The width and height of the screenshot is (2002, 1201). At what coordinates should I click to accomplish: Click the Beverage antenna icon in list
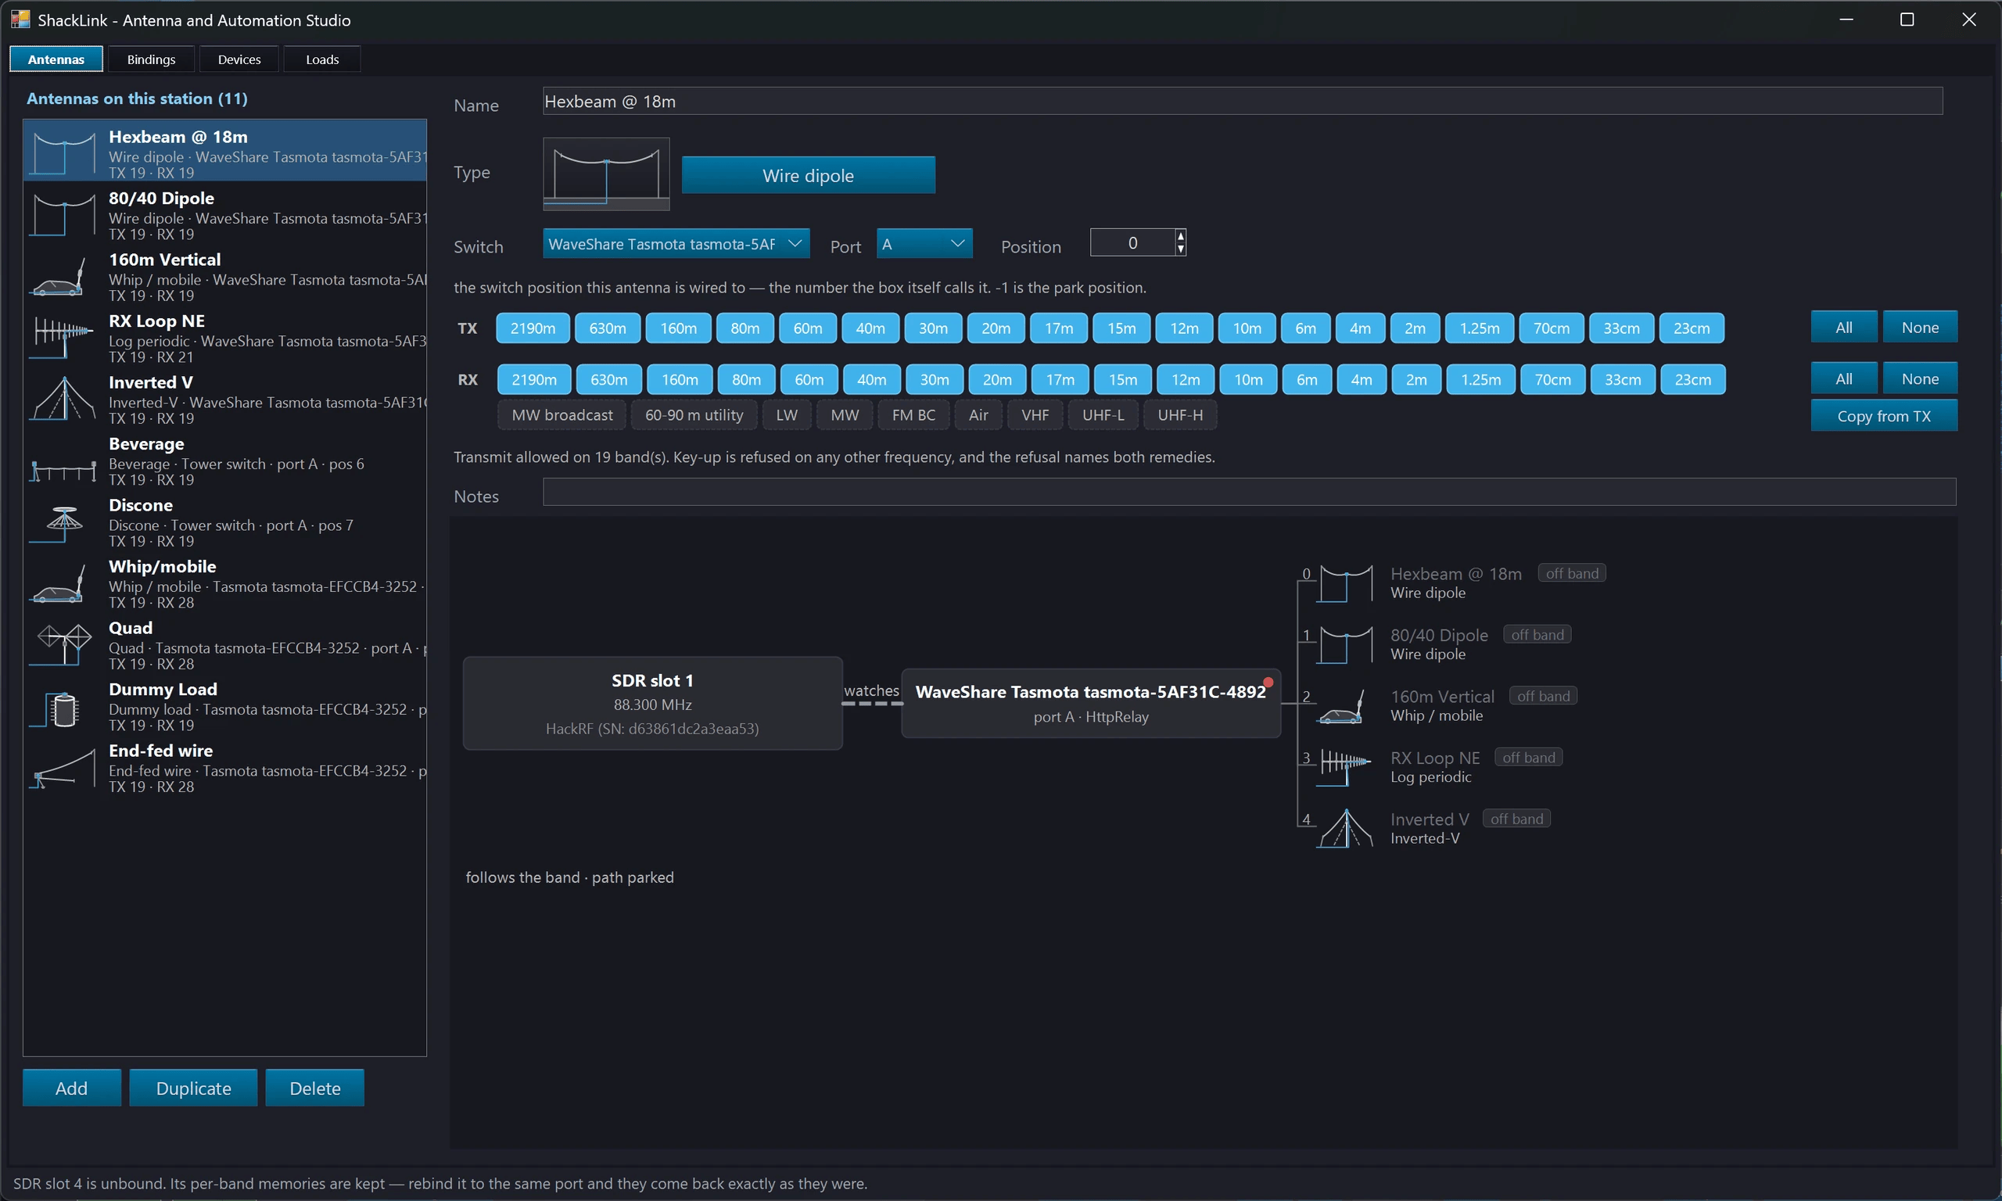[63, 470]
